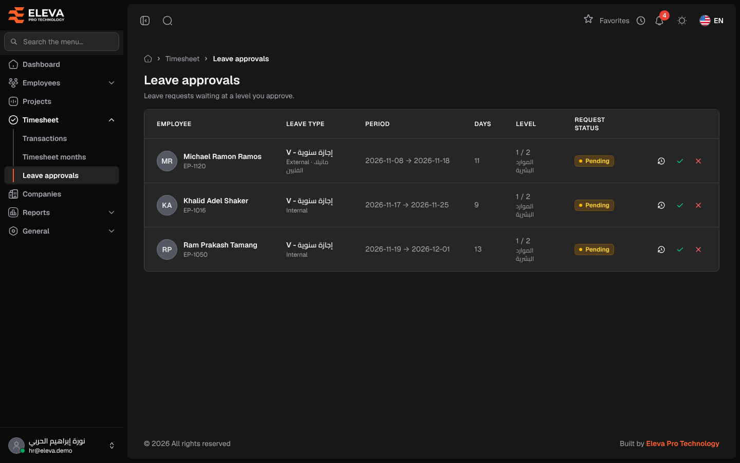This screenshot has width=740, height=463.
Task: Click the Days column header
Action: (x=483, y=124)
